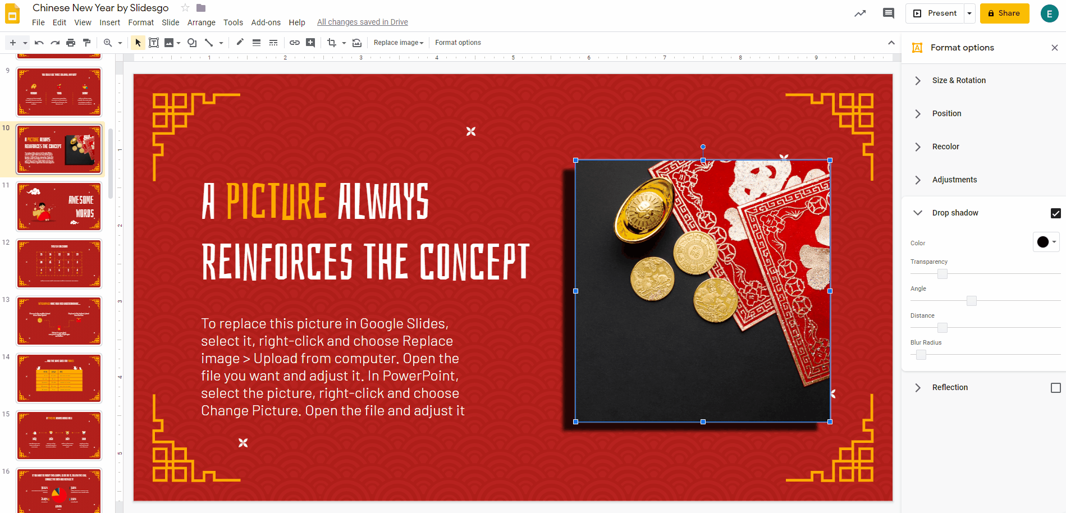Open the File menu
The image size is (1066, 513).
[x=38, y=22]
